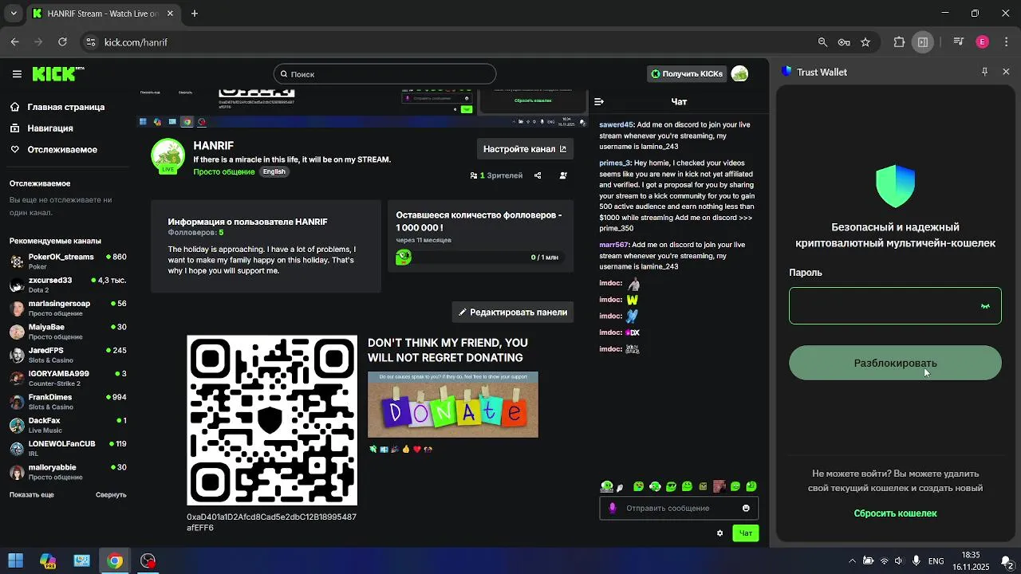Collapse the chat panel with the arrow icon

click(599, 102)
